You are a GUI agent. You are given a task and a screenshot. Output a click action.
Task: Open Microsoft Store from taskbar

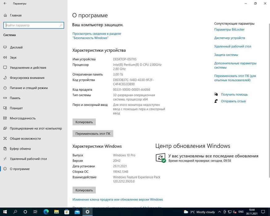point(67,212)
